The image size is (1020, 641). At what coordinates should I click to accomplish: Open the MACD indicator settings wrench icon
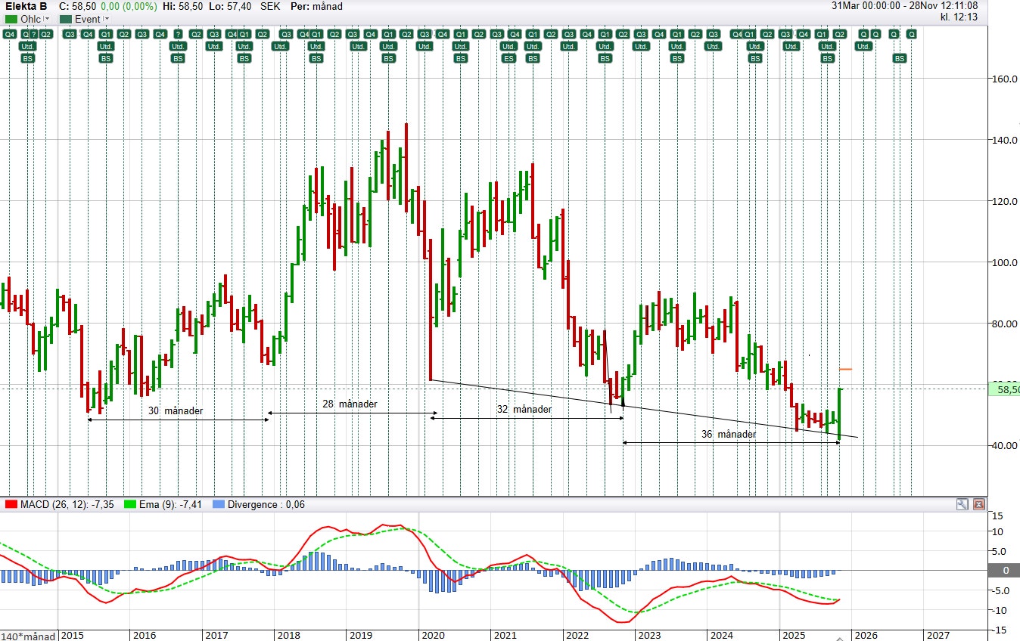[962, 504]
